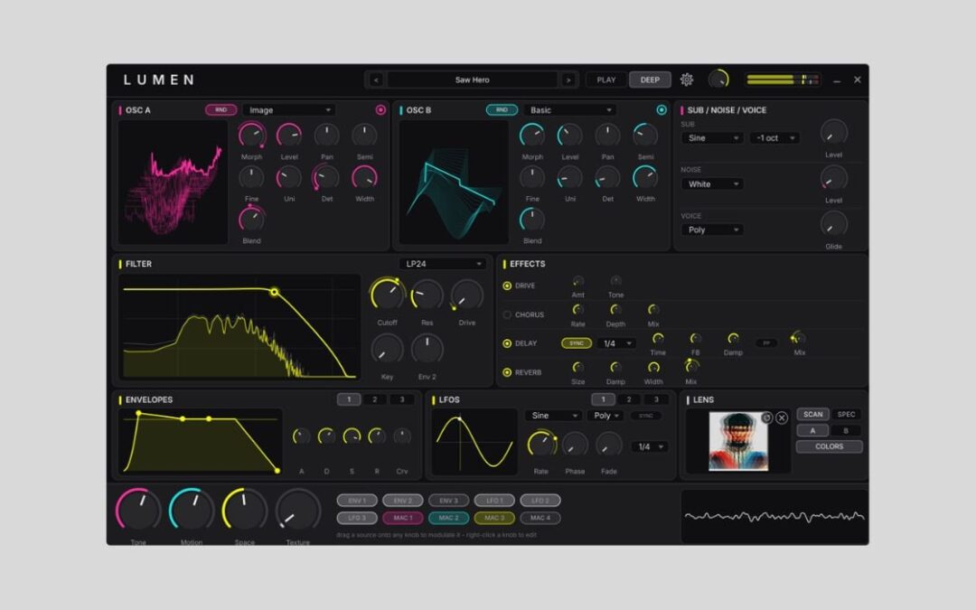The height and width of the screenshot is (610, 976).
Task: Open the settings gear icon
Action: pos(687,80)
